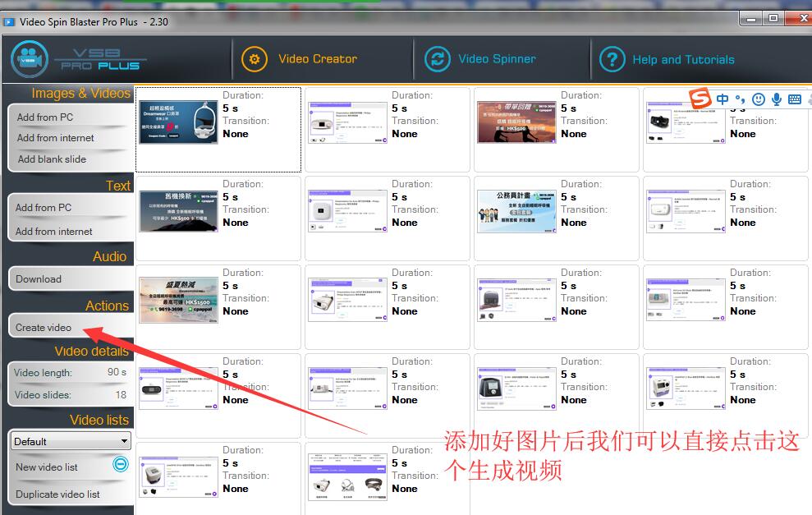Viewport: 812px width, 515px height.
Task: Click the Video Creator gear icon
Action: [255, 59]
